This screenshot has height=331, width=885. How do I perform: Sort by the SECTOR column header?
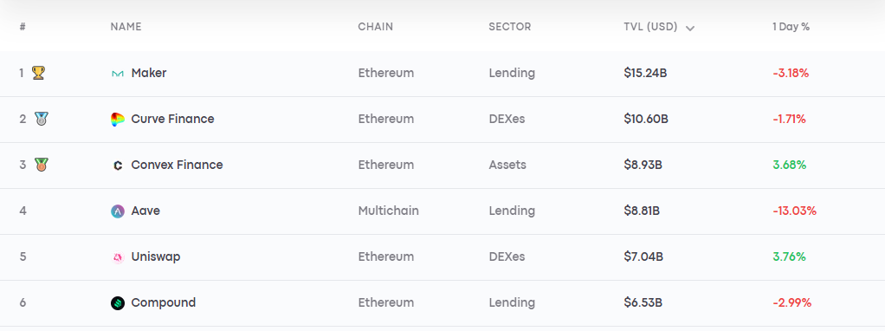point(510,27)
